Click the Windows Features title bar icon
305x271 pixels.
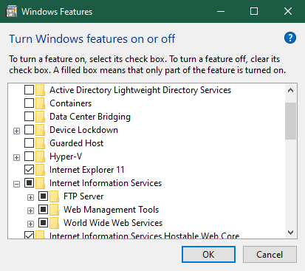click(12, 12)
